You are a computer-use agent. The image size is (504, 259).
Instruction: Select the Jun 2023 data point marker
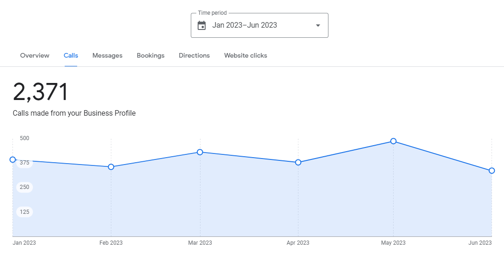[x=492, y=171]
